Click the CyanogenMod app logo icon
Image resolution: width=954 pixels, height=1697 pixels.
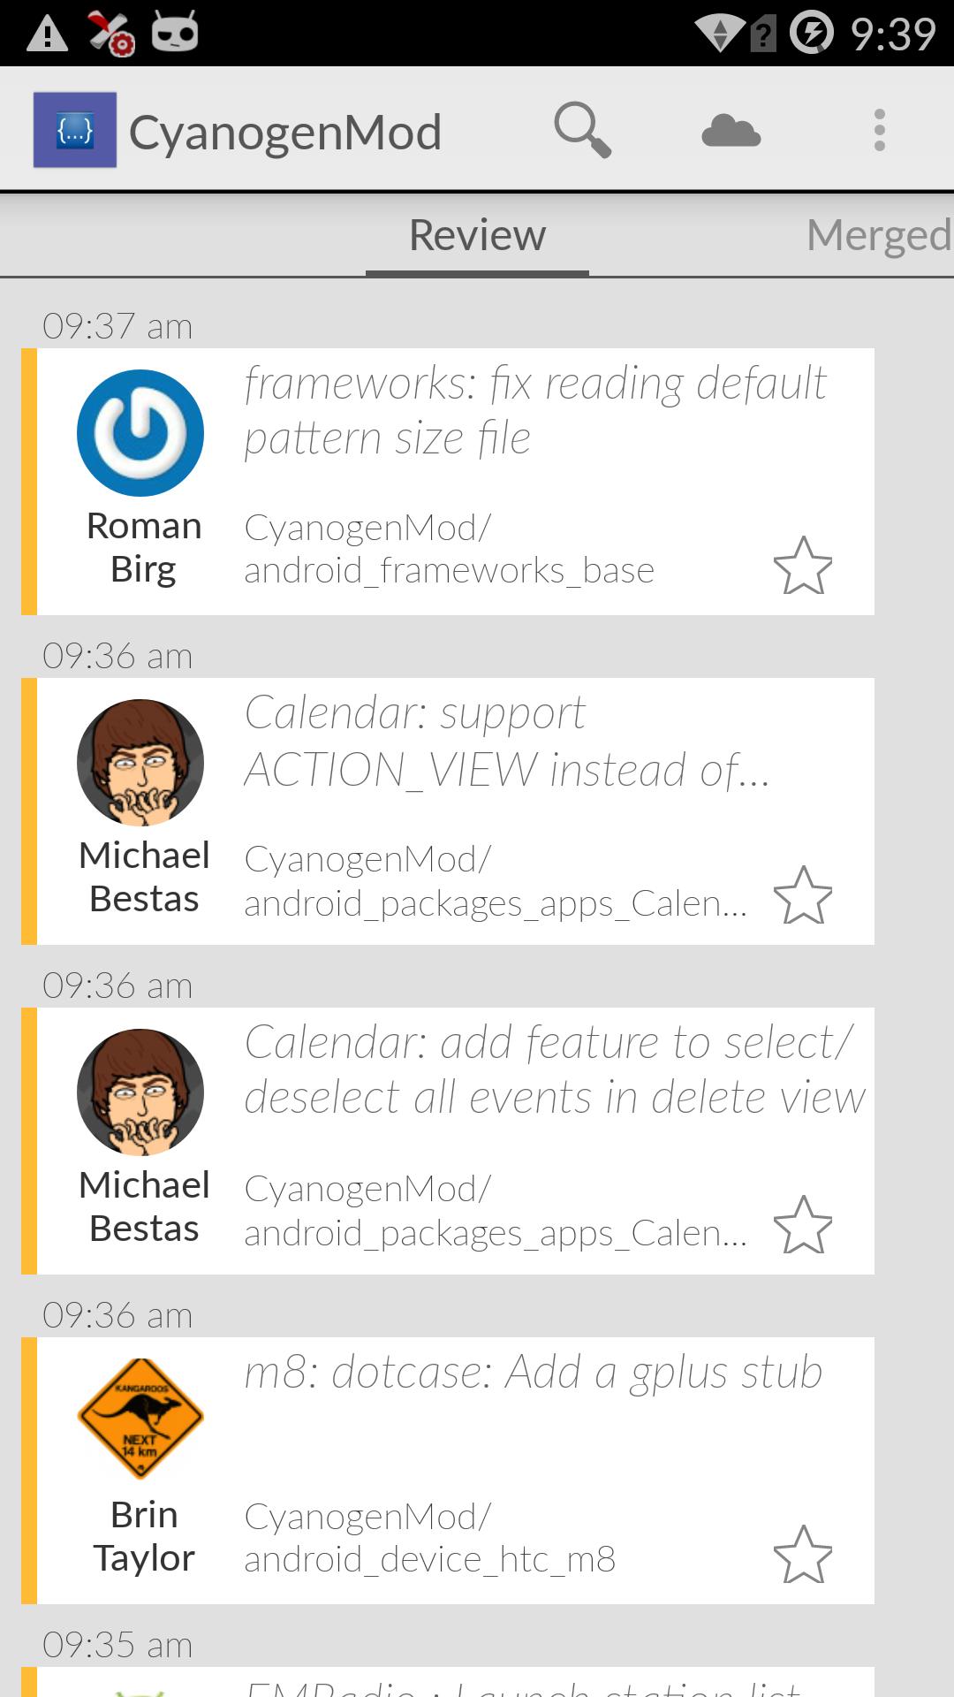click(x=75, y=130)
